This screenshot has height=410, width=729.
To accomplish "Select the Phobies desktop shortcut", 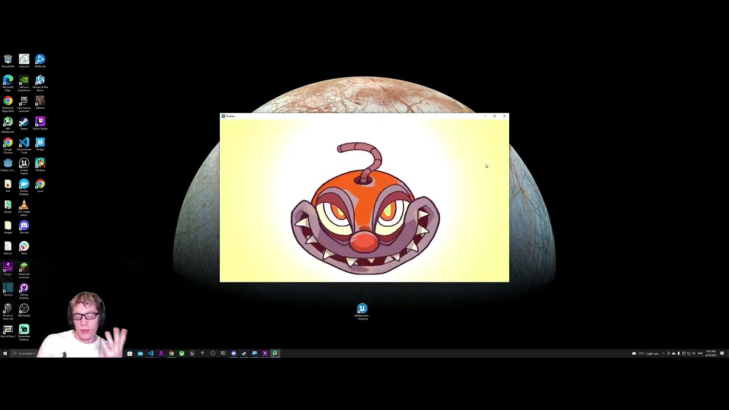I will [x=40, y=165].
